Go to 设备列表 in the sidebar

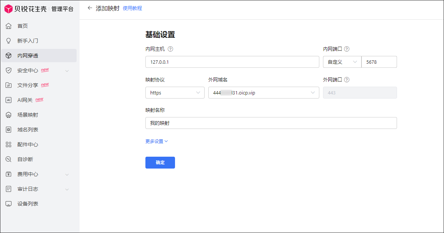point(28,204)
